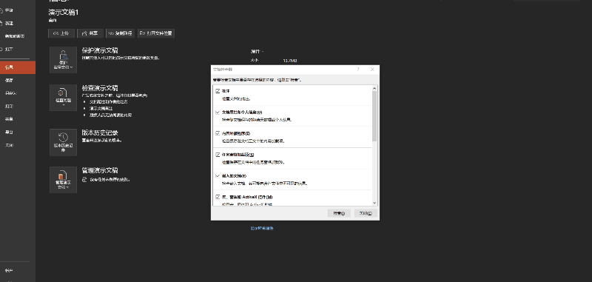Toggle the 宏、窗体和 ActiveX 控件 checkbox
This screenshot has height=282, width=592.
[x=218, y=197]
